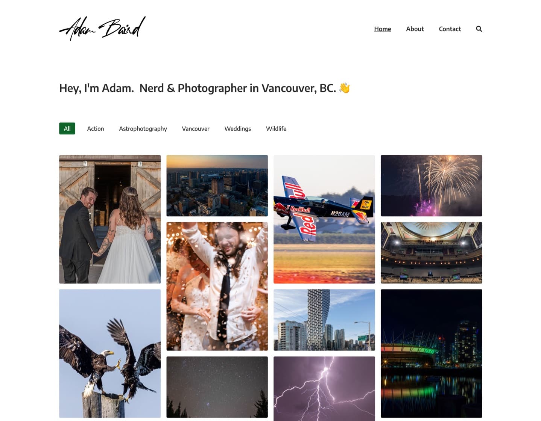View the theatre interior ceiling photo
Viewport: 541px width, 421px height.
pyautogui.click(x=431, y=253)
